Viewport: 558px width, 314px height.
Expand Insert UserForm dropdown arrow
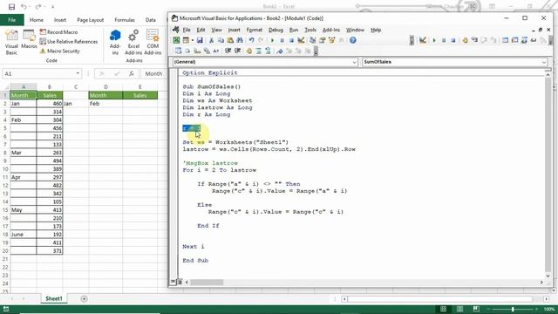[193, 40]
